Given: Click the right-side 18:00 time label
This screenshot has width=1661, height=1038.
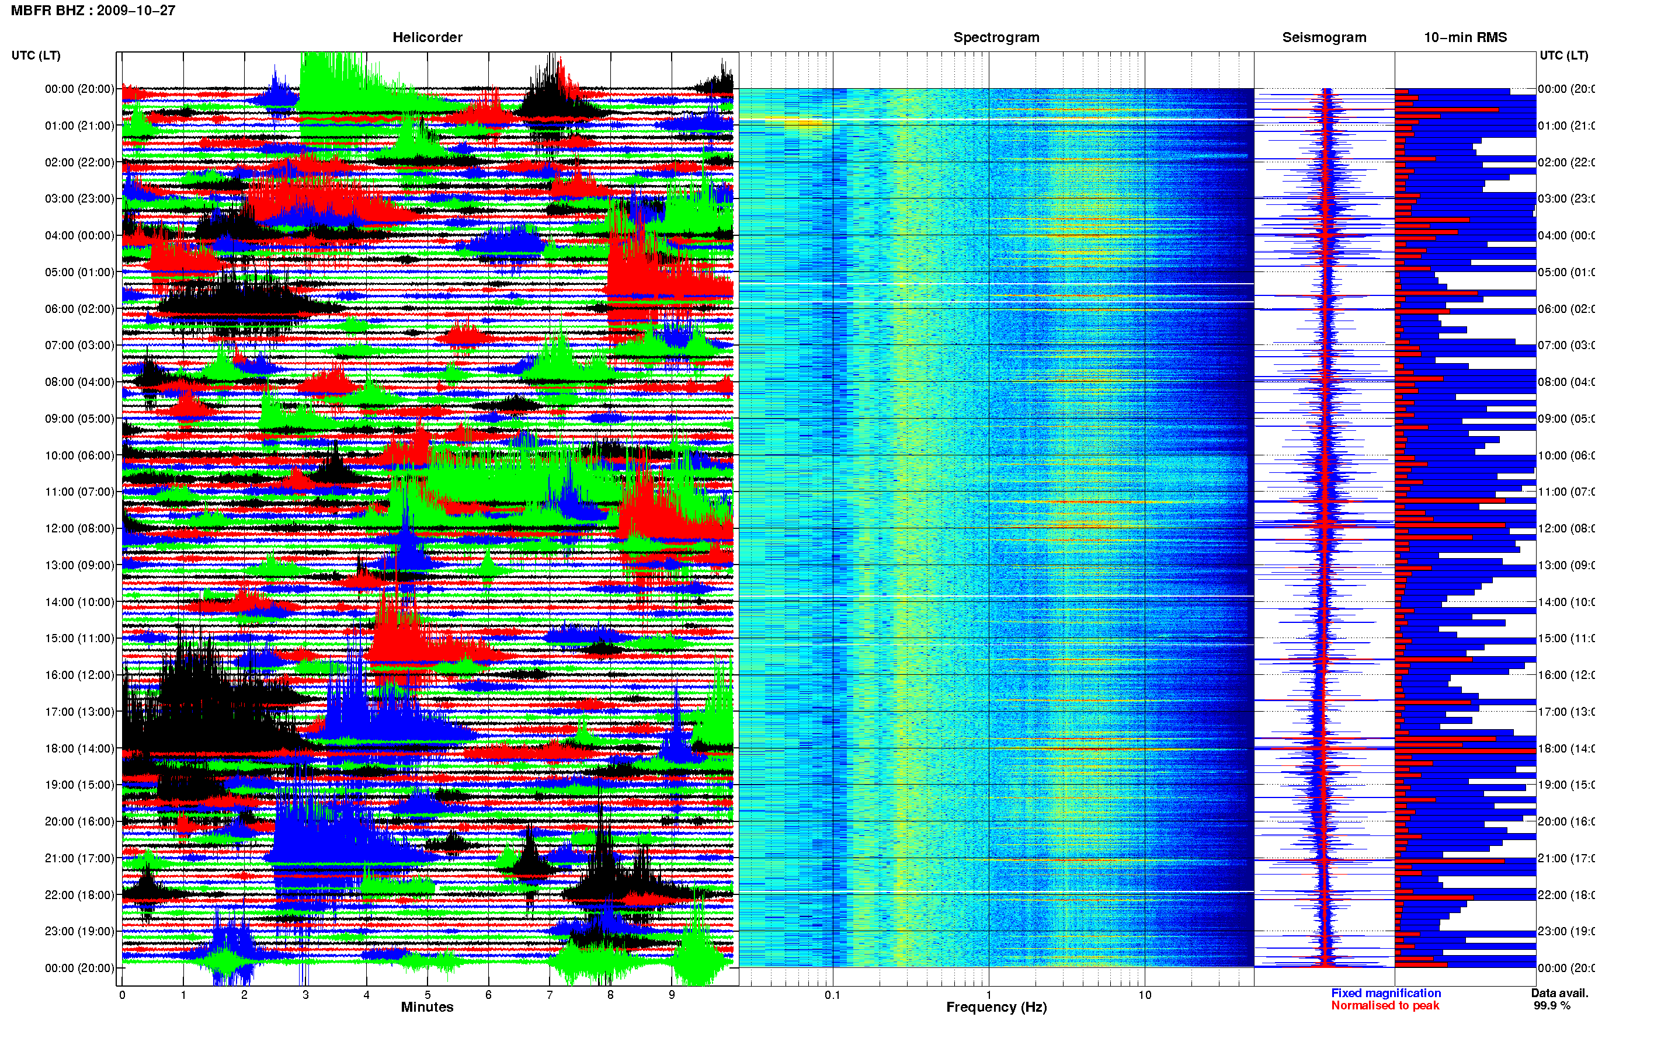Looking at the screenshot, I should pos(1566,748).
